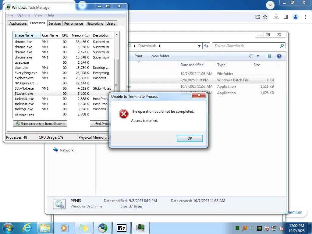Open the Options menu in Task Manager
This screenshot has width=312, height=234.
pos(24,15)
